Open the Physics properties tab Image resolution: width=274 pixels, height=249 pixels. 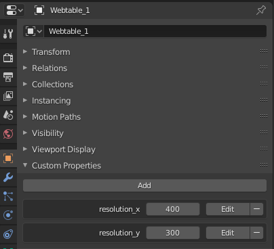[x=8, y=215]
